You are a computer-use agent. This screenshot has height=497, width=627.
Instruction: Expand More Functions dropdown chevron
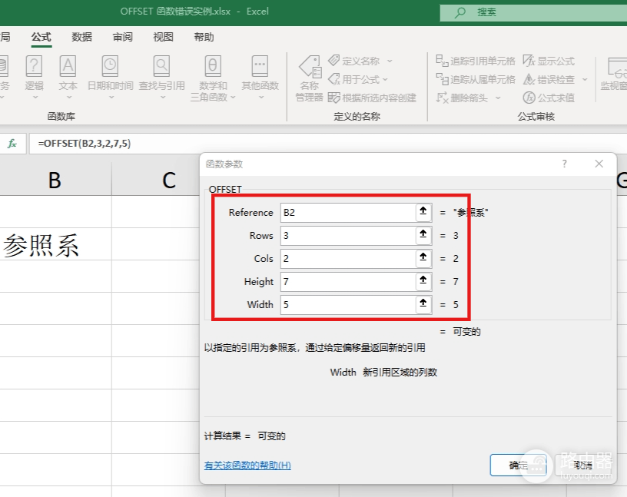(x=261, y=97)
